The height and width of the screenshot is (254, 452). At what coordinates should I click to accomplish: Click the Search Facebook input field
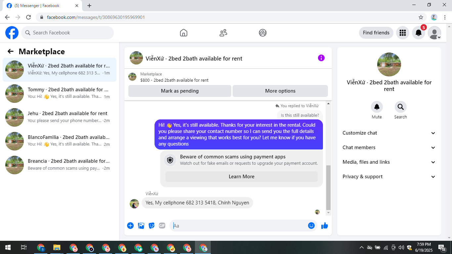tap(68, 33)
